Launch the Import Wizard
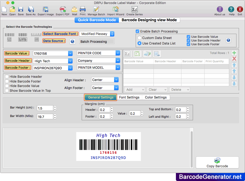The width and height of the screenshot is (245, 181). click(x=116, y=10)
